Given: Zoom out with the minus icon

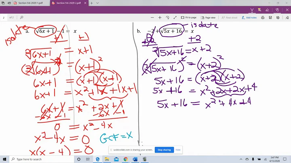Looking at the screenshot, I should click(152, 18).
